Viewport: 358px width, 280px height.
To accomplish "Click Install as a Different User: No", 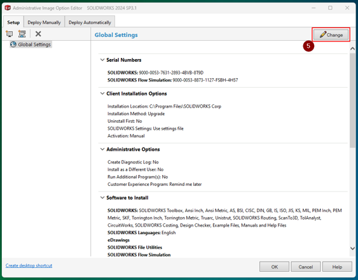I will pos(135,169).
